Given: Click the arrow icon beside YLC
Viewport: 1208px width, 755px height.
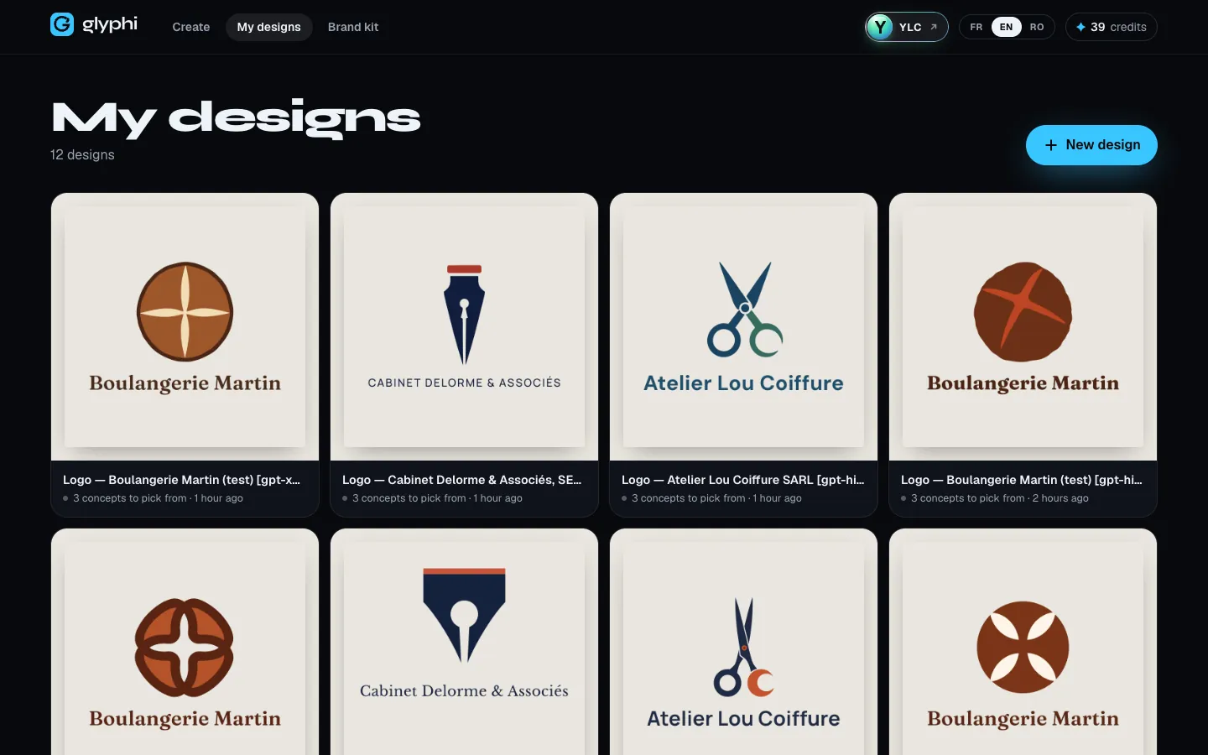Looking at the screenshot, I should pyautogui.click(x=934, y=27).
